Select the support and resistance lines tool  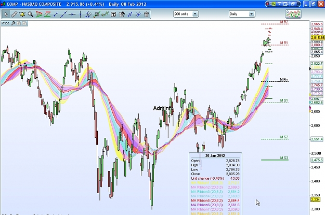[47, 15]
